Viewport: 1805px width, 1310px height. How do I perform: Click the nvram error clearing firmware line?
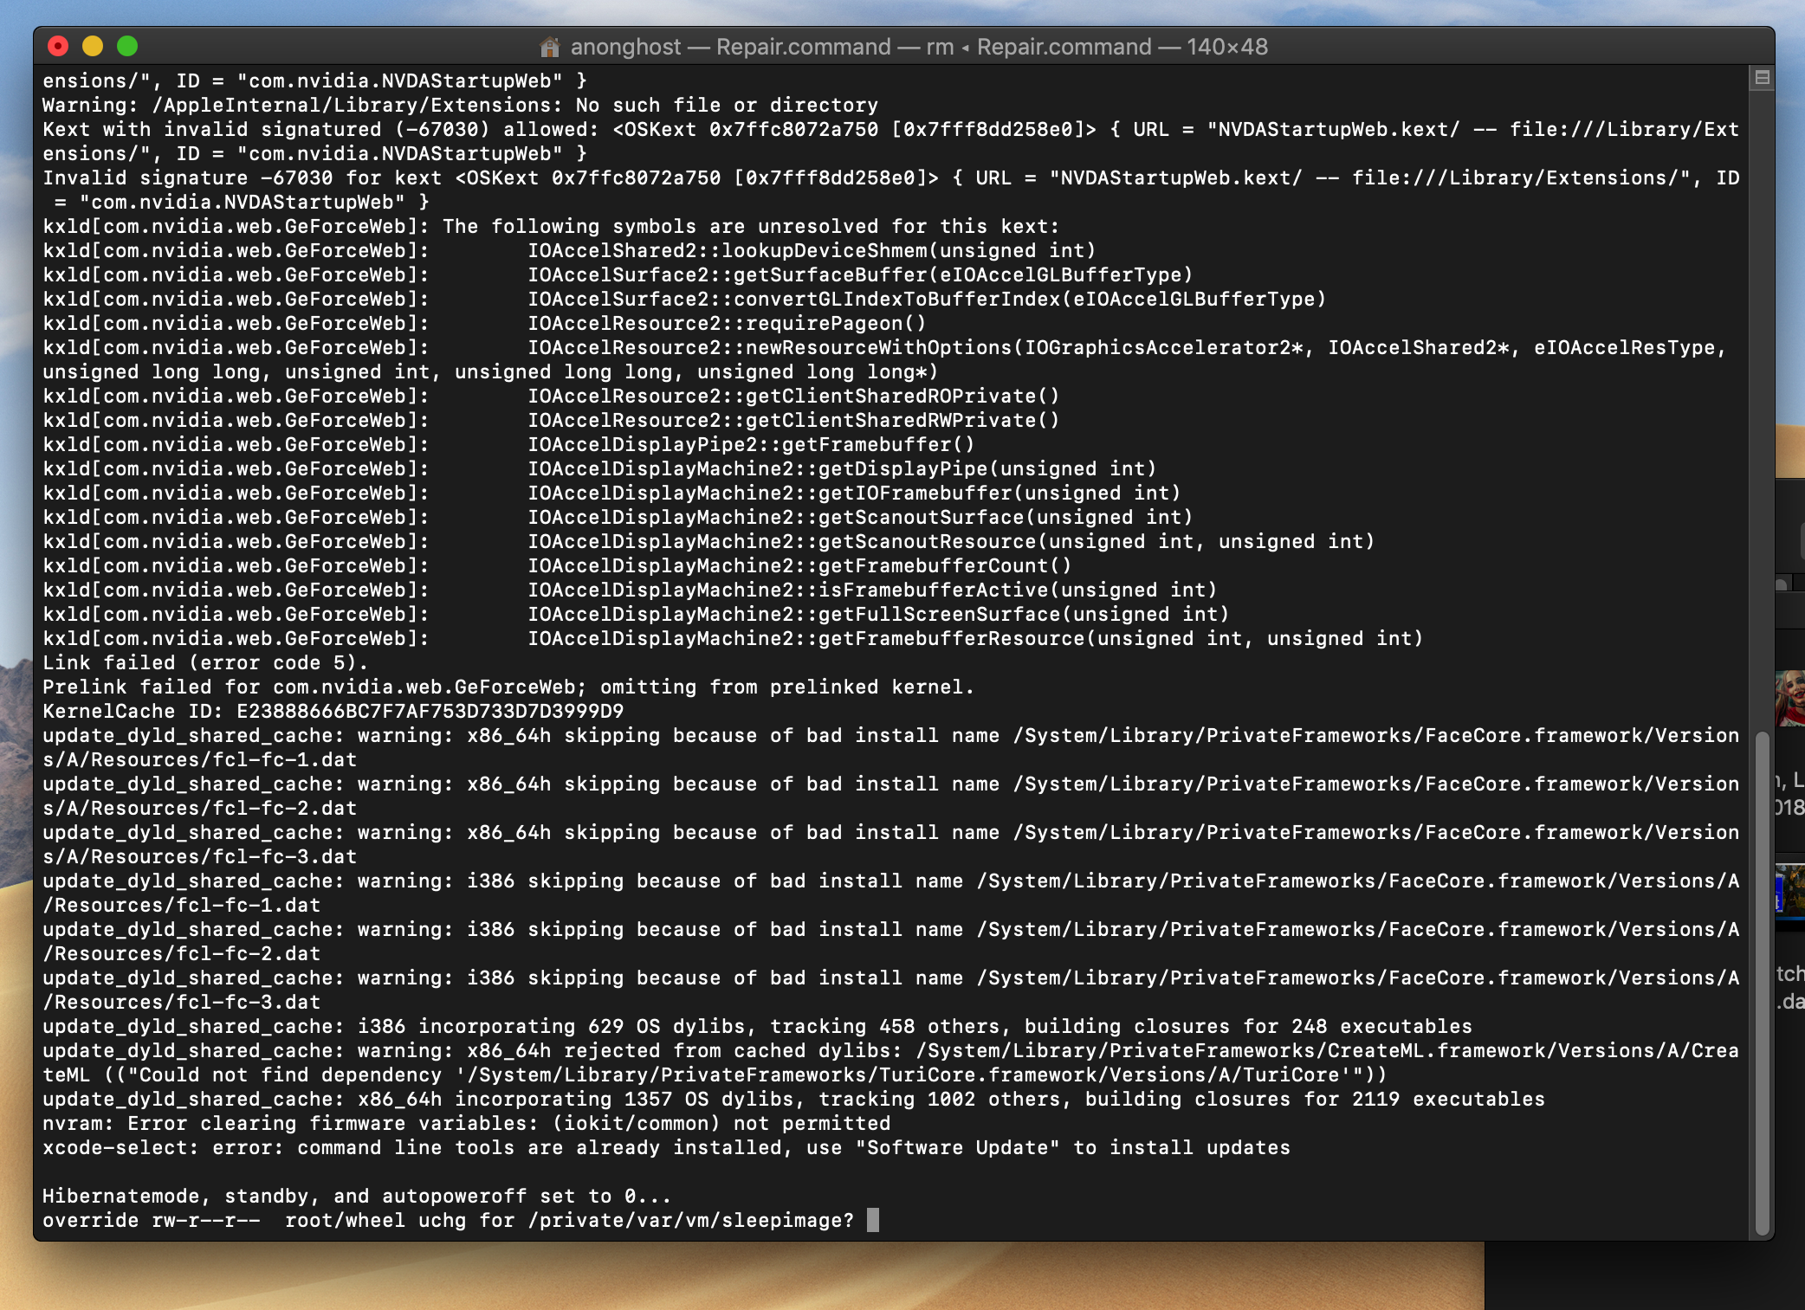coord(466,1123)
